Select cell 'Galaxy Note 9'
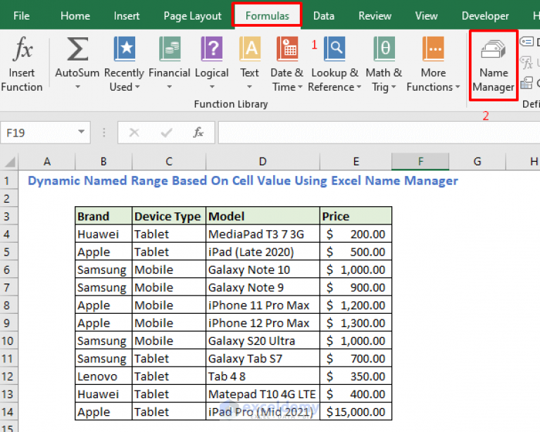The image size is (540, 432). pos(263,288)
